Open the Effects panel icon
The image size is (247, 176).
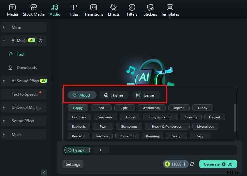[x=114, y=7]
